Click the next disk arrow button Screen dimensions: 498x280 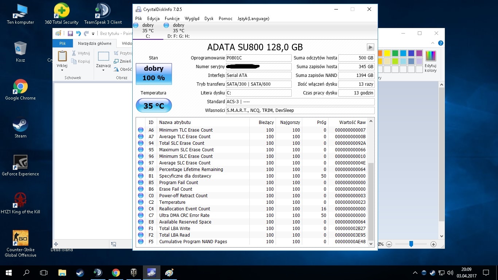[370, 47]
